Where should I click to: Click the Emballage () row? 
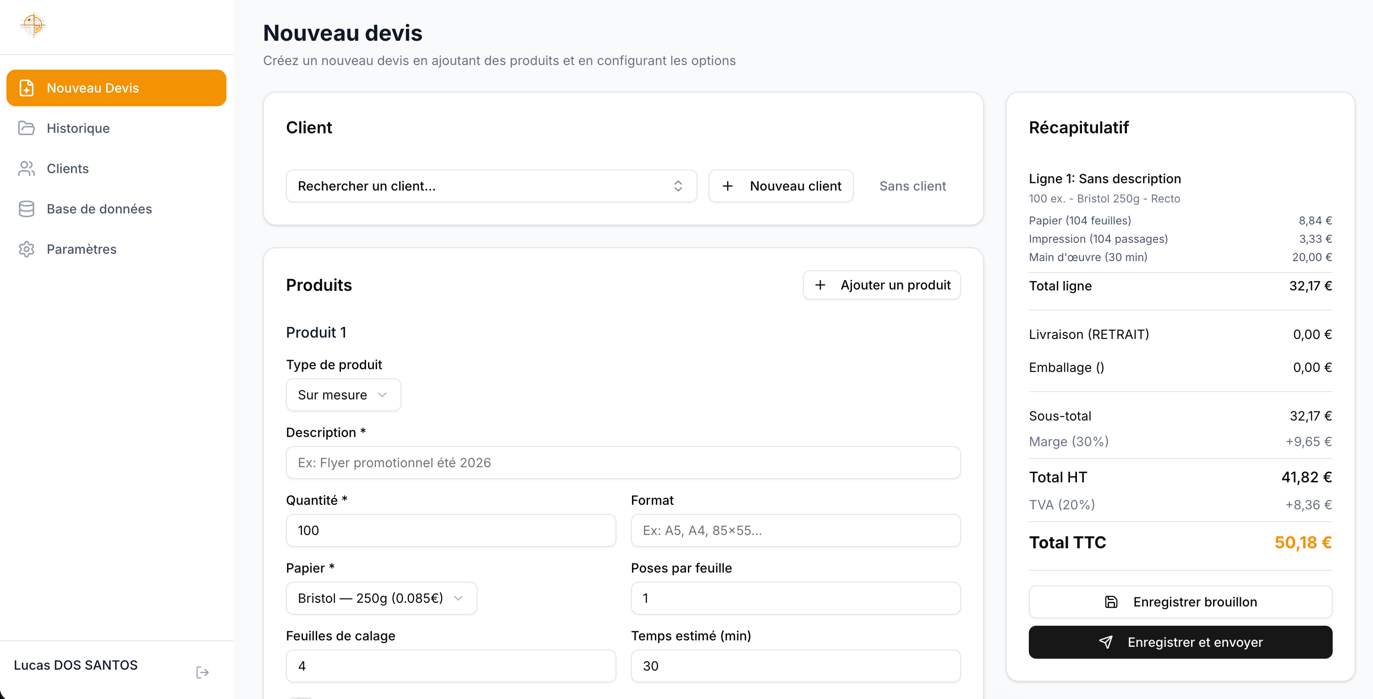(x=1180, y=367)
